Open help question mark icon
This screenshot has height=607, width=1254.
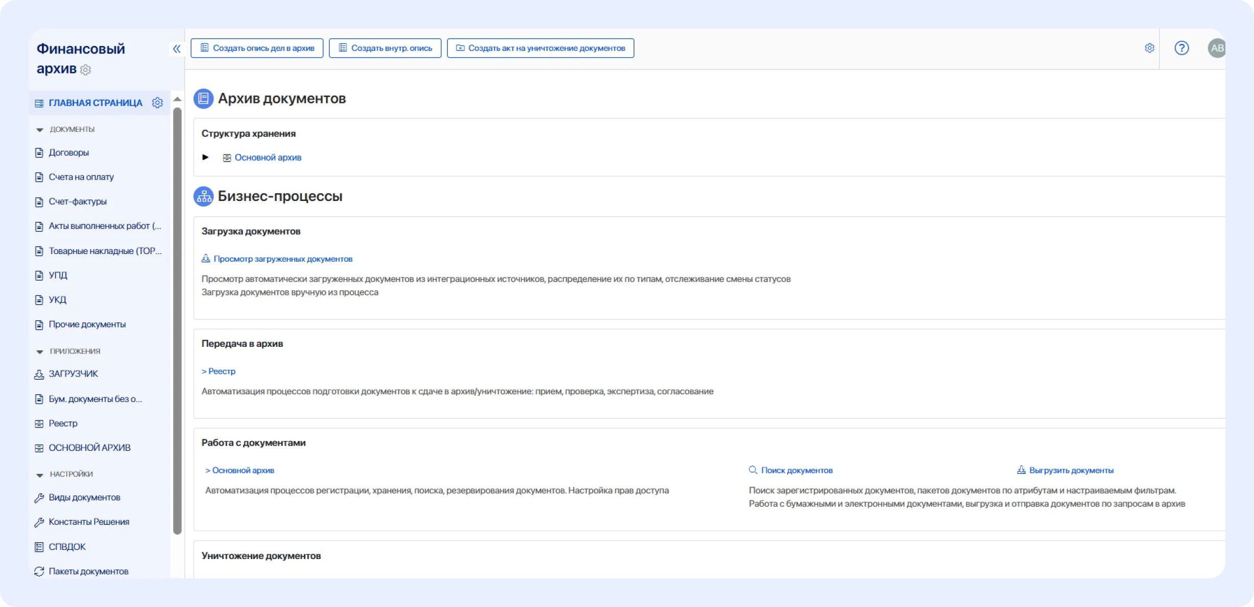(1181, 48)
